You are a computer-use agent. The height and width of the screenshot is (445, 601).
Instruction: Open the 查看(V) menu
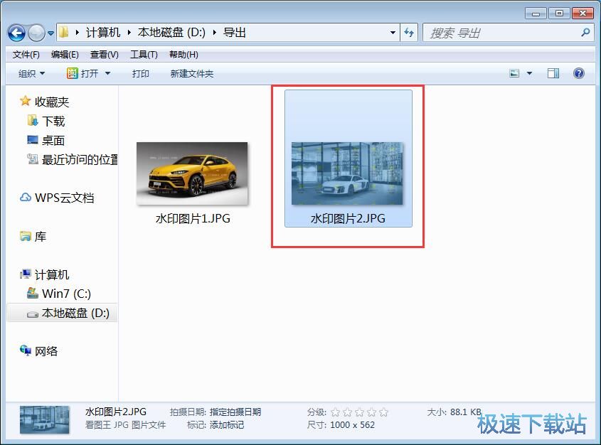pyautogui.click(x=105, y=55)
